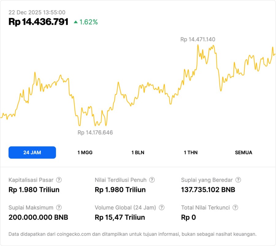Click the 22 Dec 2025 timestamp text
The height and width of the screenshot is (246, 276).
37,12
